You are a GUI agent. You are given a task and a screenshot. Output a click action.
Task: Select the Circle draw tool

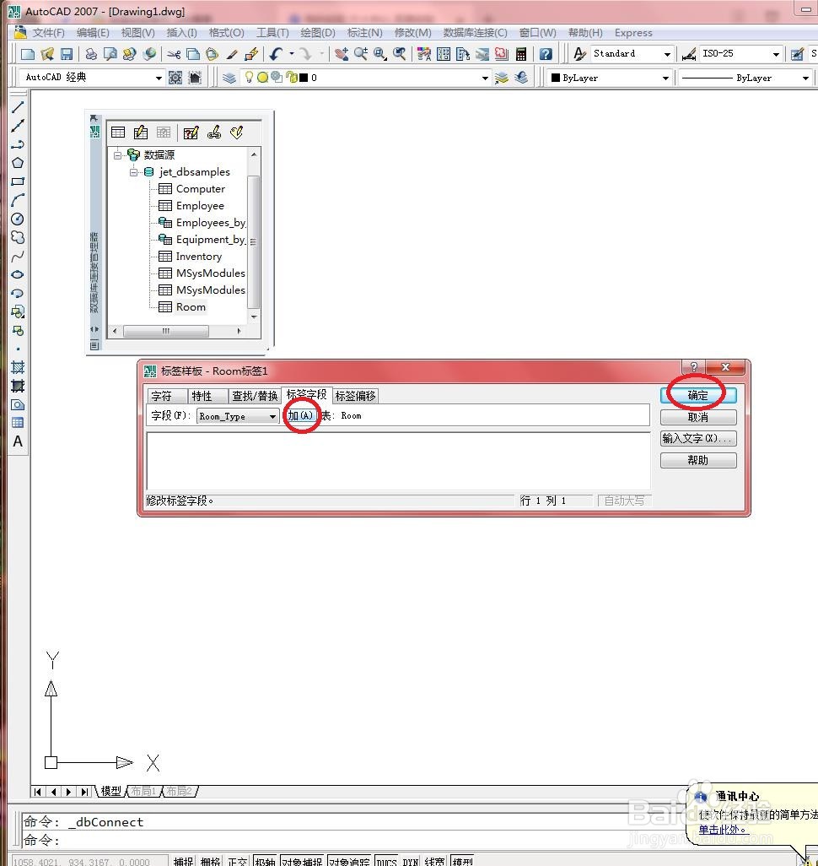point(18,219)
